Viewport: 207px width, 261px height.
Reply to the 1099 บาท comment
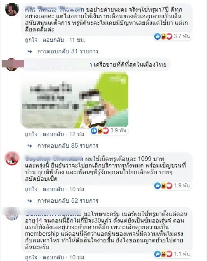(x=53, y=189)
